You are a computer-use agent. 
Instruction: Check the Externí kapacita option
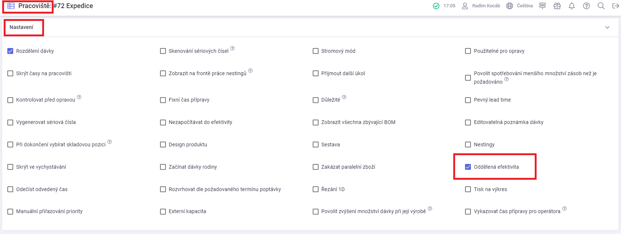pos(163,212)
